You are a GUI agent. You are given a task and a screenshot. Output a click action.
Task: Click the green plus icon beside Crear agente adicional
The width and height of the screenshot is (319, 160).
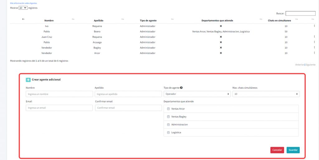28,80
